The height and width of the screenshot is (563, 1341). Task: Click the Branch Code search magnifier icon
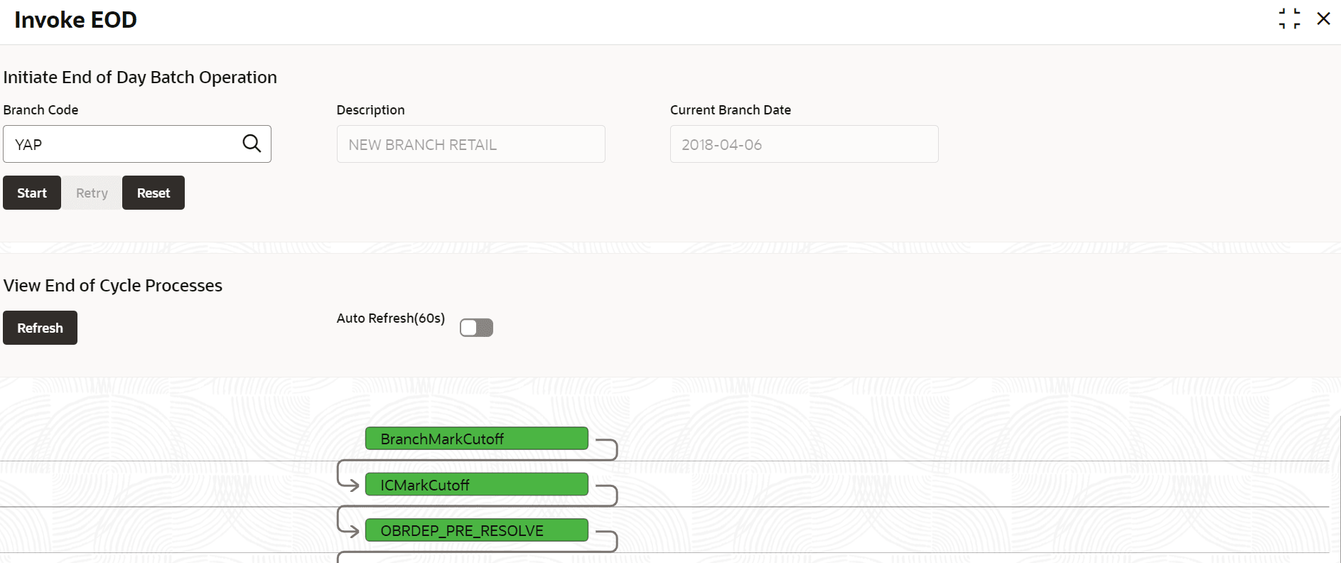252,144
